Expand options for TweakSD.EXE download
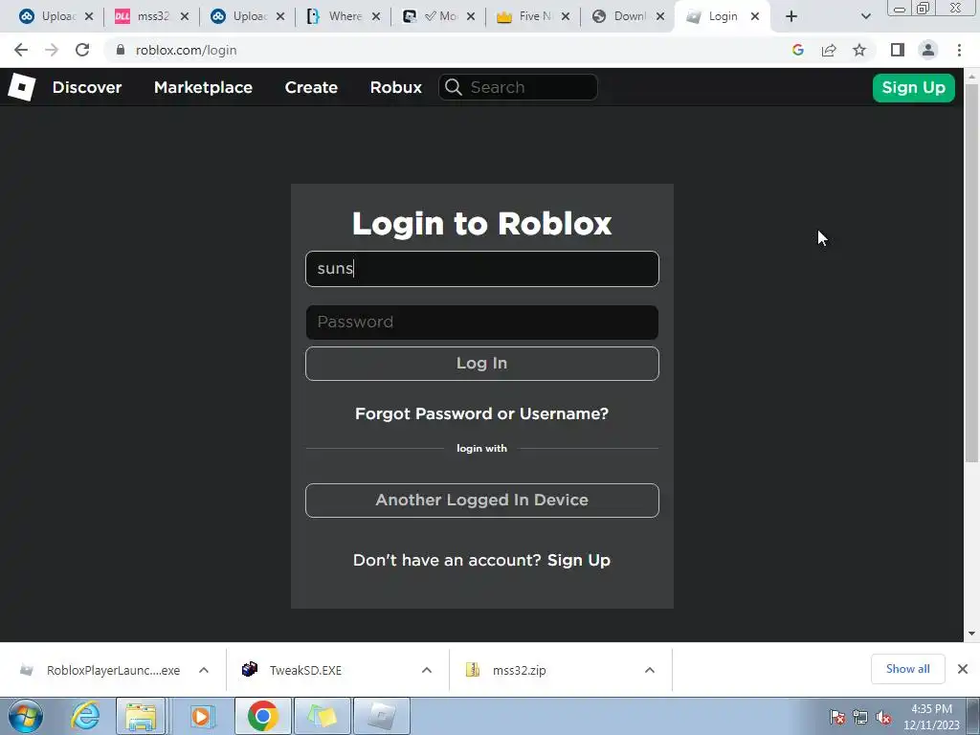980x735 pixels. pyautogui.click(x=427, y=670)
